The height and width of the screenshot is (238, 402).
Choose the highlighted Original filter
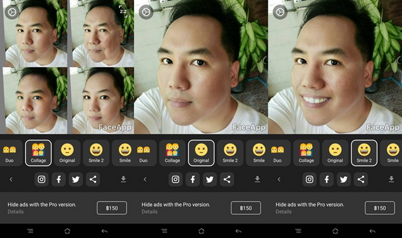(x=201, y=153)
